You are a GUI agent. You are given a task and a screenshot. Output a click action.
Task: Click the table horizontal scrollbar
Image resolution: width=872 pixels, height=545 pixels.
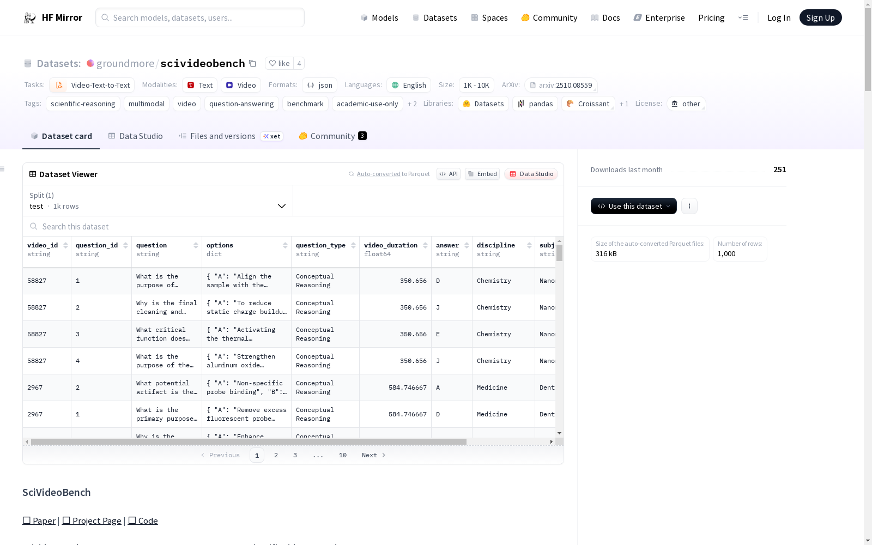point(249,441)
